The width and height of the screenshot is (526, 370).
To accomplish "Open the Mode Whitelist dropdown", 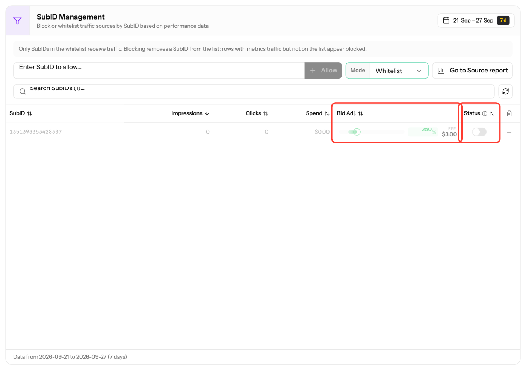I will (399, 71).
